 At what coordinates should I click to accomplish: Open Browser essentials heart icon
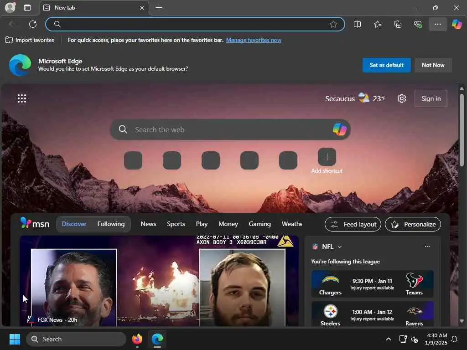pyautogui.click(x=418, y=24)
